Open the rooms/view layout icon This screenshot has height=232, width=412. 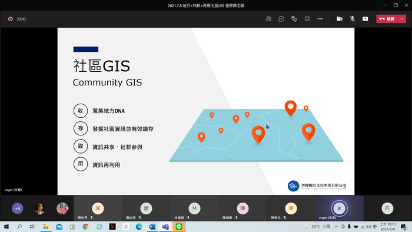[307, 19]
